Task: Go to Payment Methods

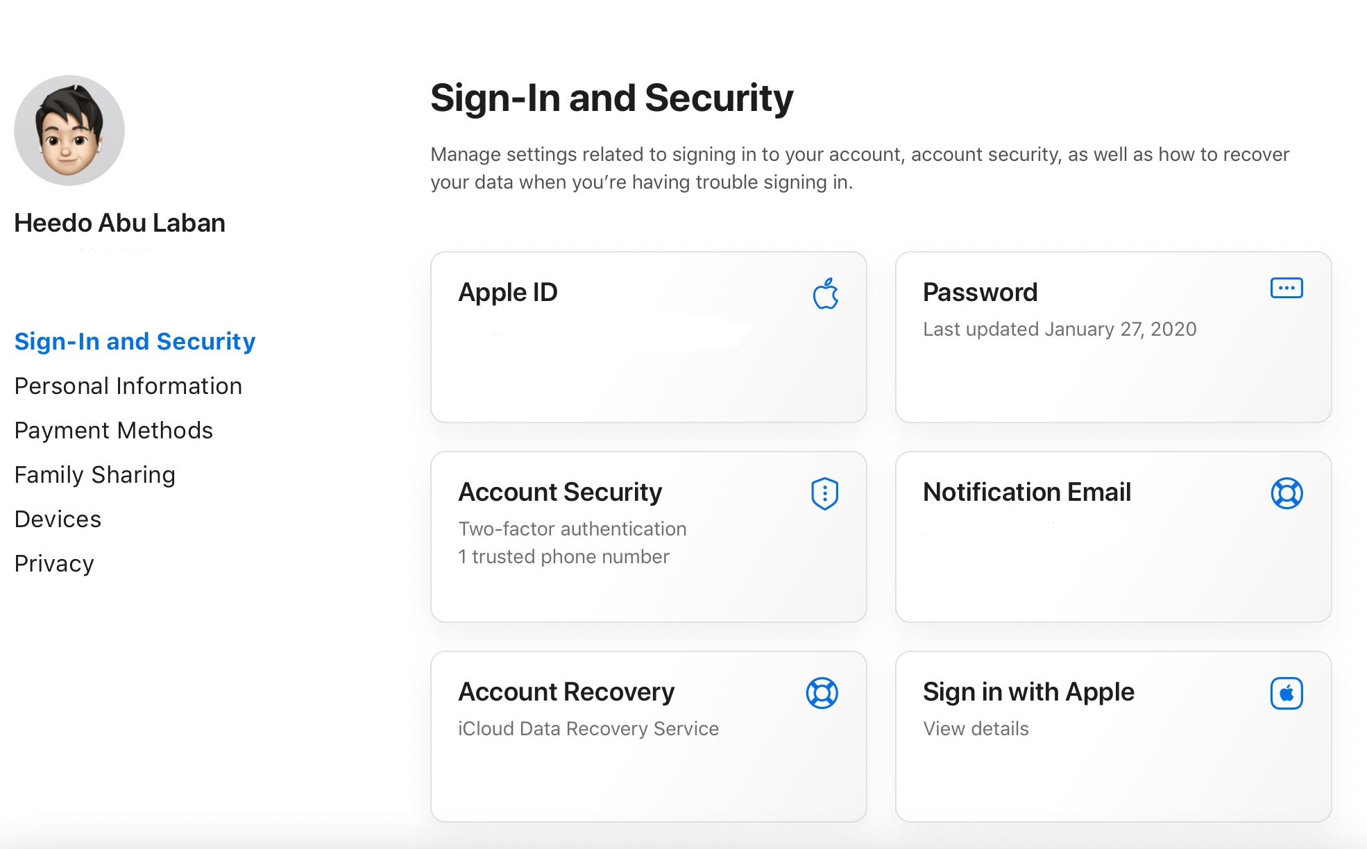Action: [114, 430]
